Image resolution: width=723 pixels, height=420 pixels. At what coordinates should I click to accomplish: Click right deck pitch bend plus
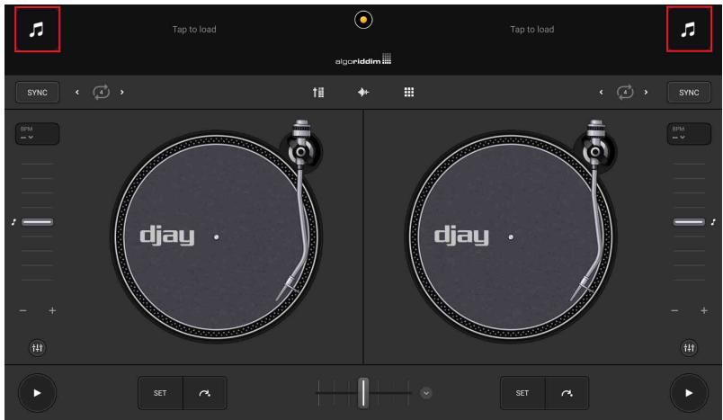coord(704,311)
